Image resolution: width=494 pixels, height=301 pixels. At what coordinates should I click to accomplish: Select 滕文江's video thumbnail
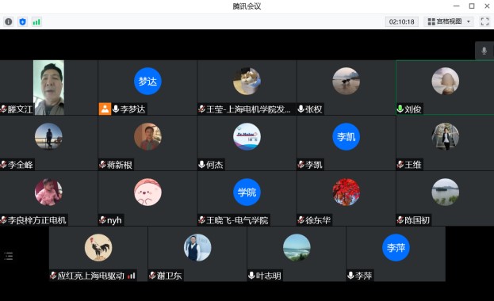tap(49, 88)
